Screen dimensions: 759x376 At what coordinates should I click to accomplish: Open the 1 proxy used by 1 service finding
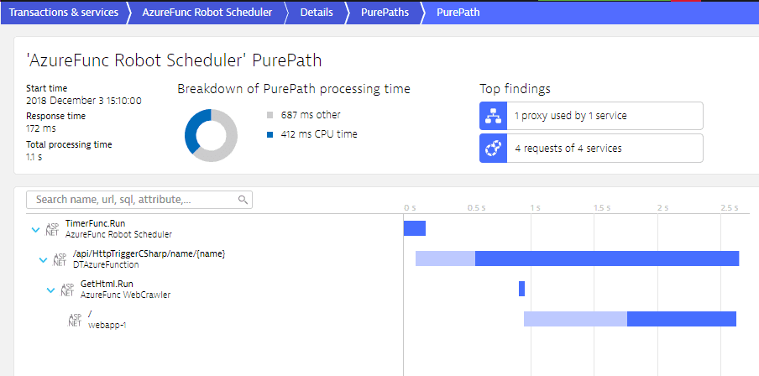coord(592,116)
